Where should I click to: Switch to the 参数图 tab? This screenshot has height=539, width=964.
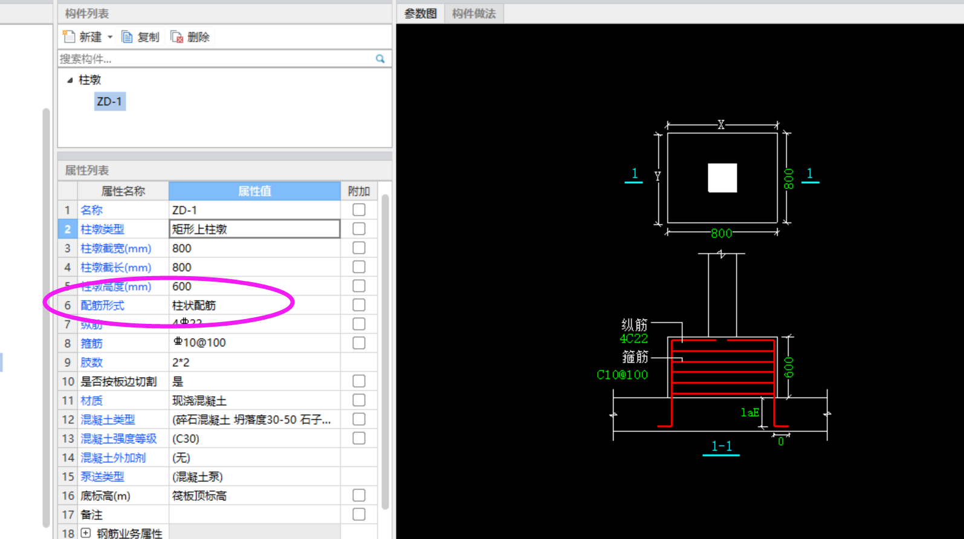coord(421,13)
